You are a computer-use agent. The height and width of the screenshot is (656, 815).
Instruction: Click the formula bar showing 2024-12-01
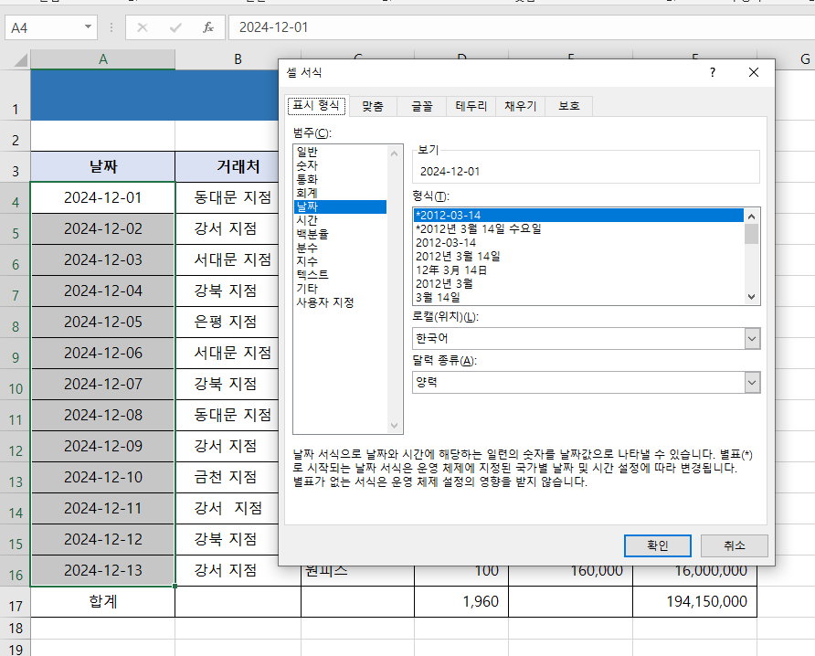[522, 27]
